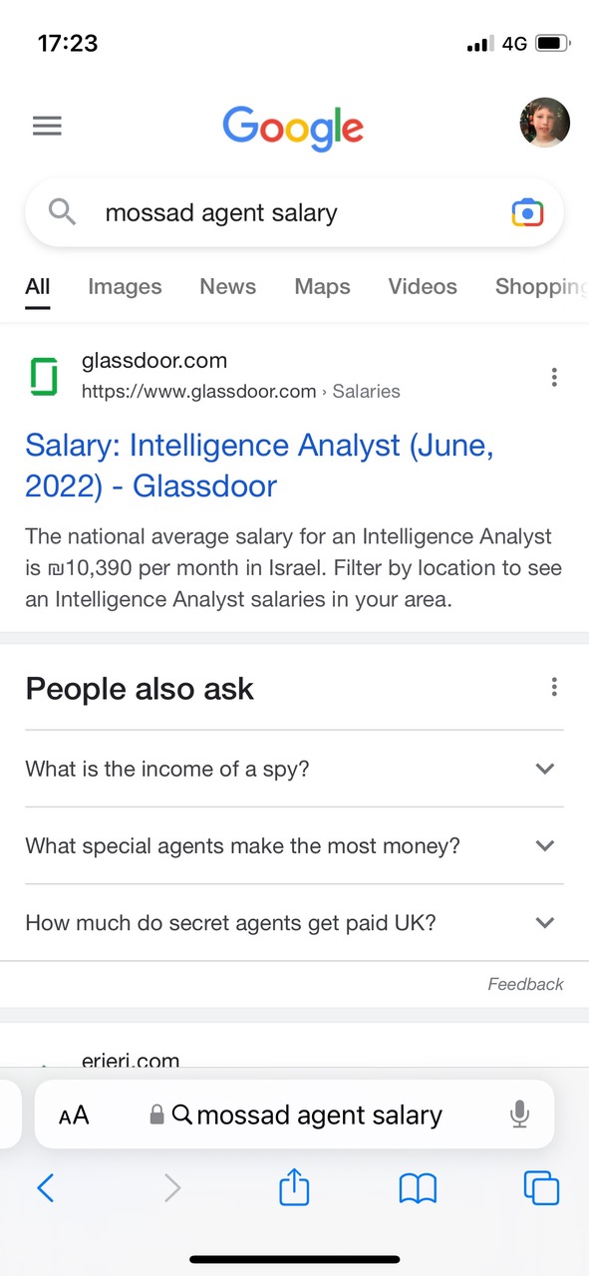Tap the Safari share icon
This screenshot has width=589, height=1276.
[x=294, y=1186]
